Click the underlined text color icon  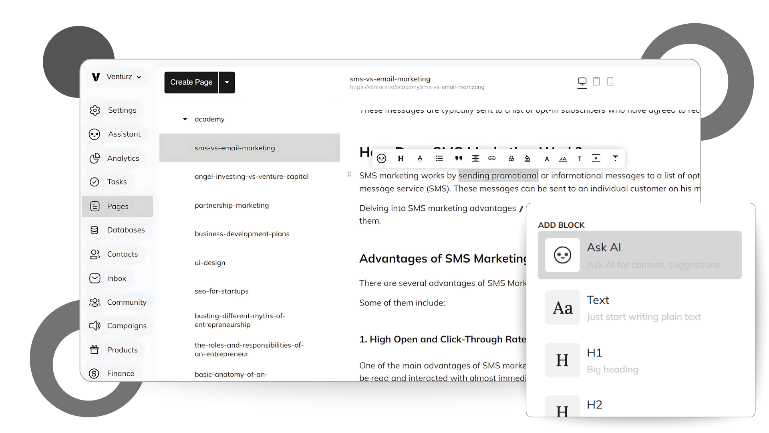click(420, 158)
